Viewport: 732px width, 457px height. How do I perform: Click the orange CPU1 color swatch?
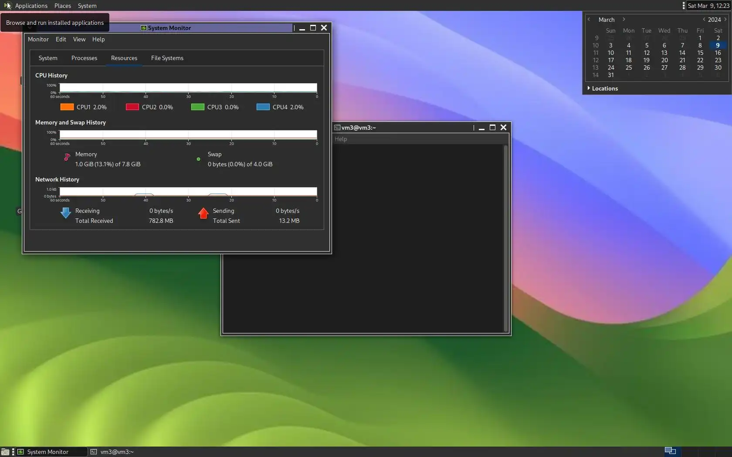67,107
